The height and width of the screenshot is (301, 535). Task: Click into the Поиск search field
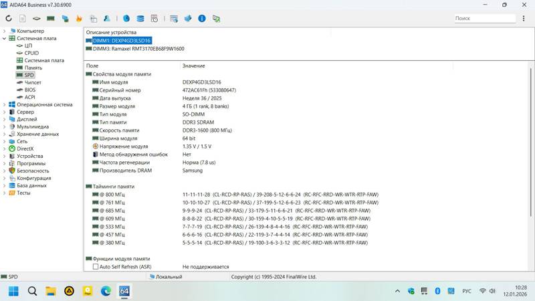coord(484,19)
